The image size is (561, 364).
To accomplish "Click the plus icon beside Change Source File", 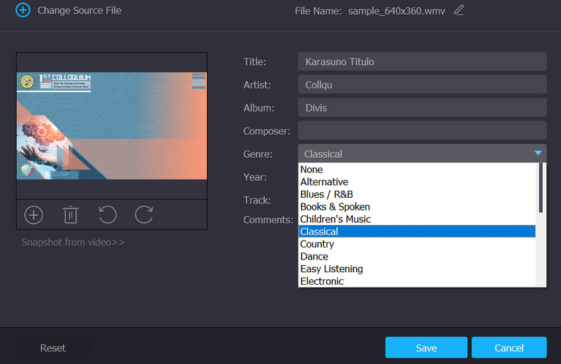I will pyautogui.click(x=22, y=11).
